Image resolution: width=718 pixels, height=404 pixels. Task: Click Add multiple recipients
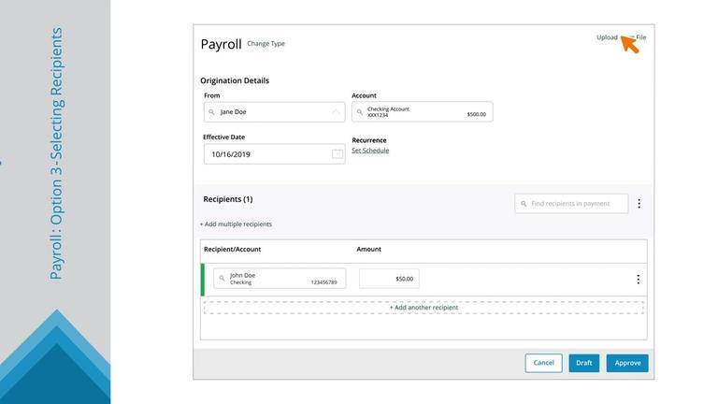click(x=236, y=224)
